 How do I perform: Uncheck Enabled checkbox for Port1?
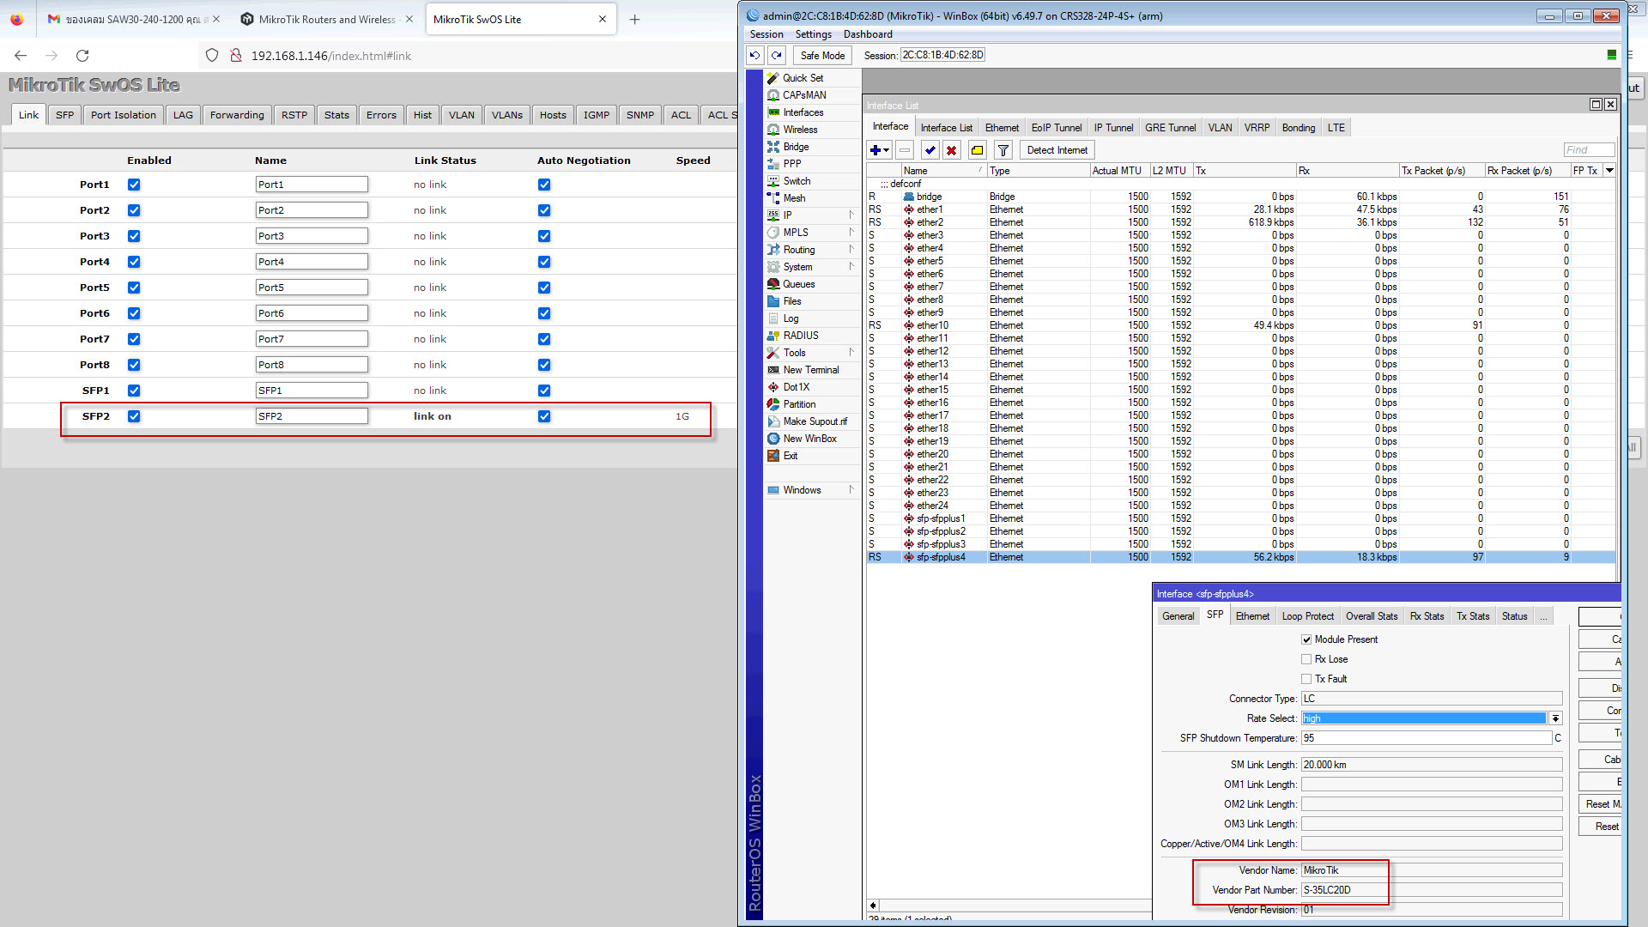click(134, 185)
